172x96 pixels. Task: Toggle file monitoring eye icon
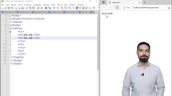[x=94, y=8]
